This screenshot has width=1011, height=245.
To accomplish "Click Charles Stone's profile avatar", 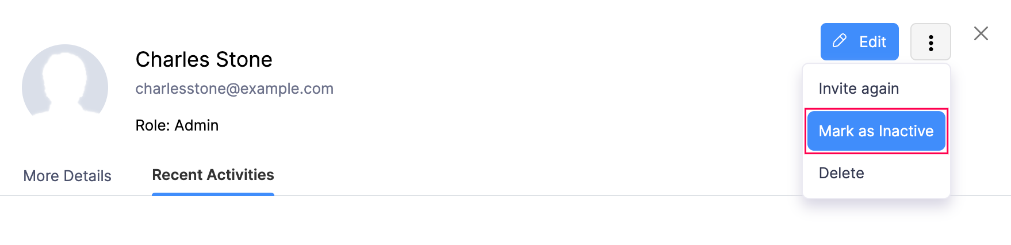I will pyautogui.click(x=65, y=83).
